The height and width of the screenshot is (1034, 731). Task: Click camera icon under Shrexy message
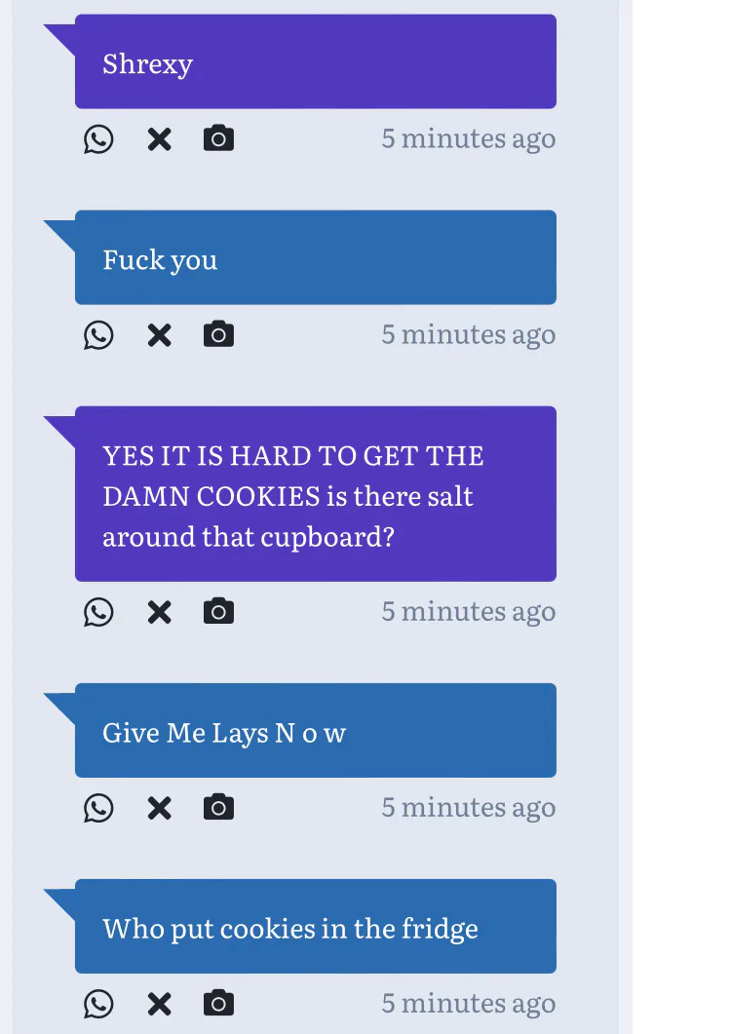coord(218,137)
